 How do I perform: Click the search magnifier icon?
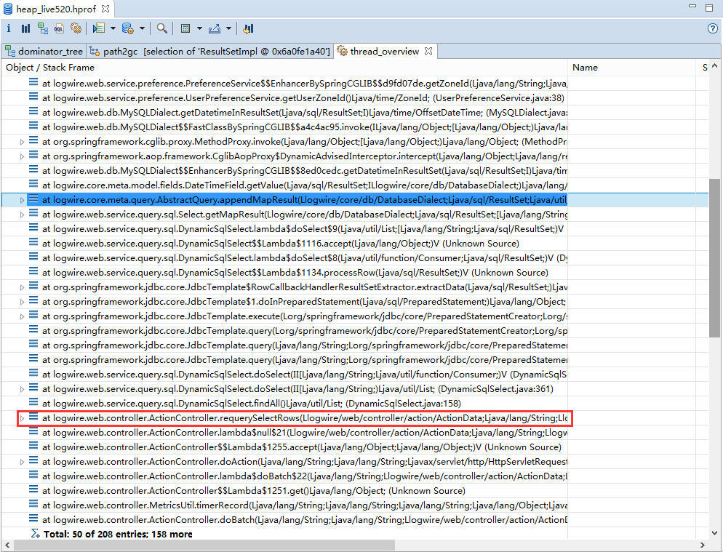point(161,27)
